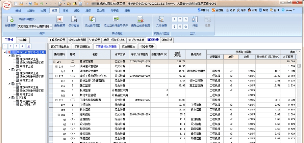Open 材价网 link in top right
This screenshot has height=143, width=304.
(204, 10)
